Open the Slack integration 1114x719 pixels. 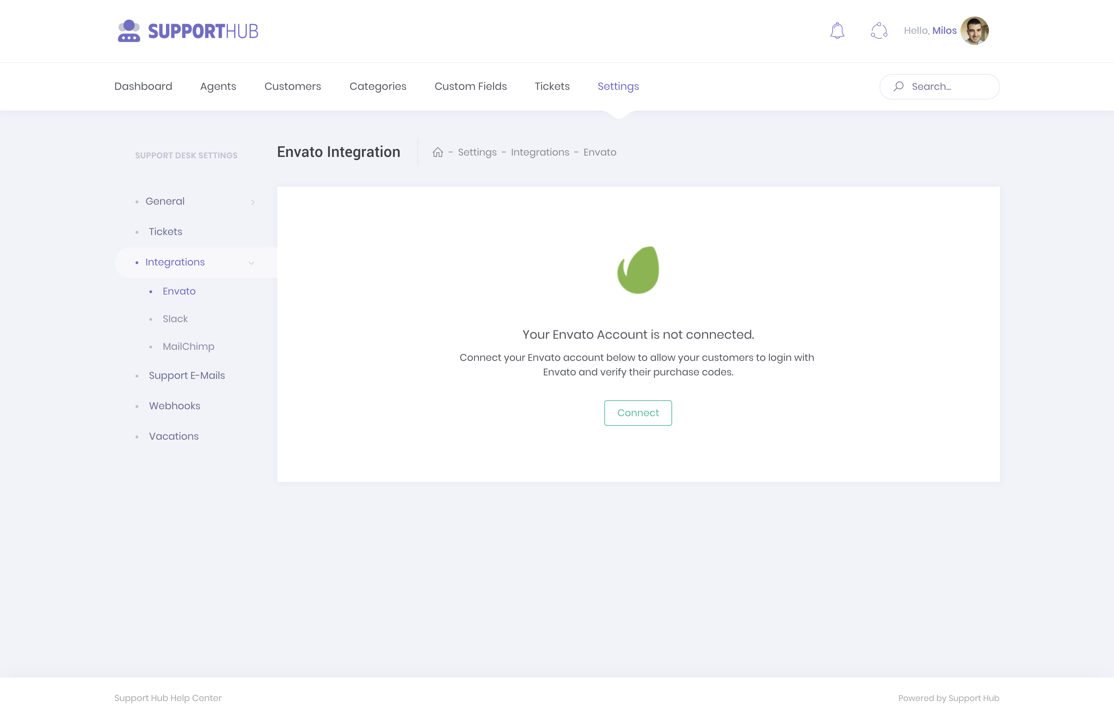click(175, 319)
